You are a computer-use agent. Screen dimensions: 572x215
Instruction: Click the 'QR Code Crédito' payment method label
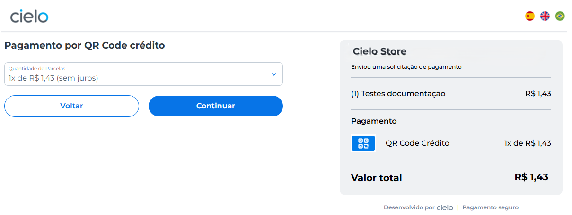tap(417, 143)
